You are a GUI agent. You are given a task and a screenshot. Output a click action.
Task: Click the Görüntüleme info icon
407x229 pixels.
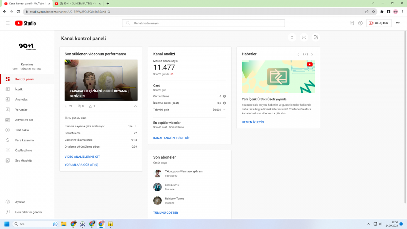click(225, 96)
